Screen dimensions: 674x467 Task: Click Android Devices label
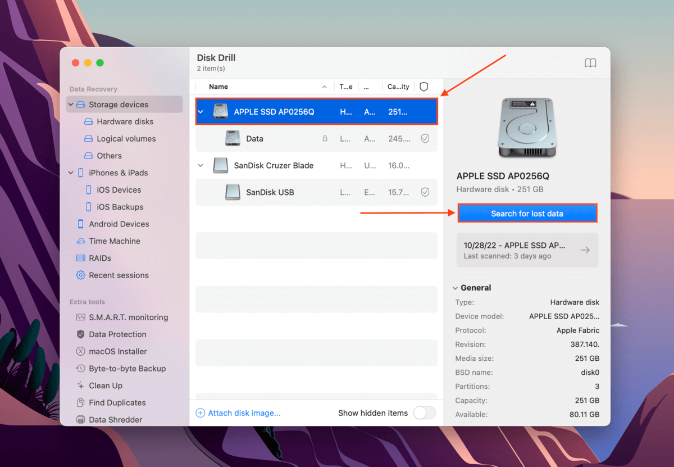click(x=119, y=224)
